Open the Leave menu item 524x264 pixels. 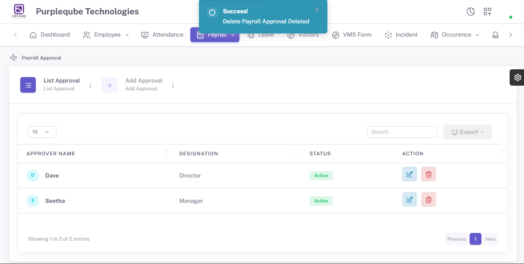(x=261, y=35)
